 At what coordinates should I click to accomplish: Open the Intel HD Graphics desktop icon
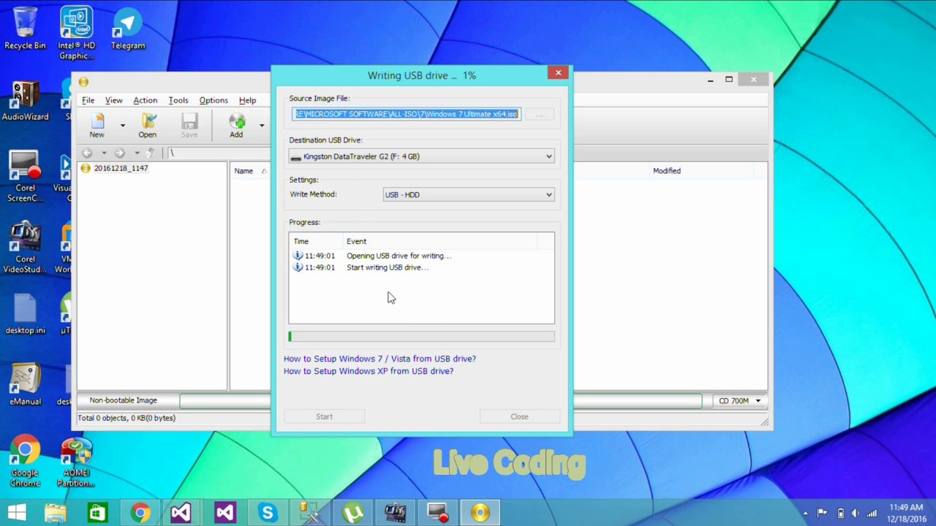[76, 34]
